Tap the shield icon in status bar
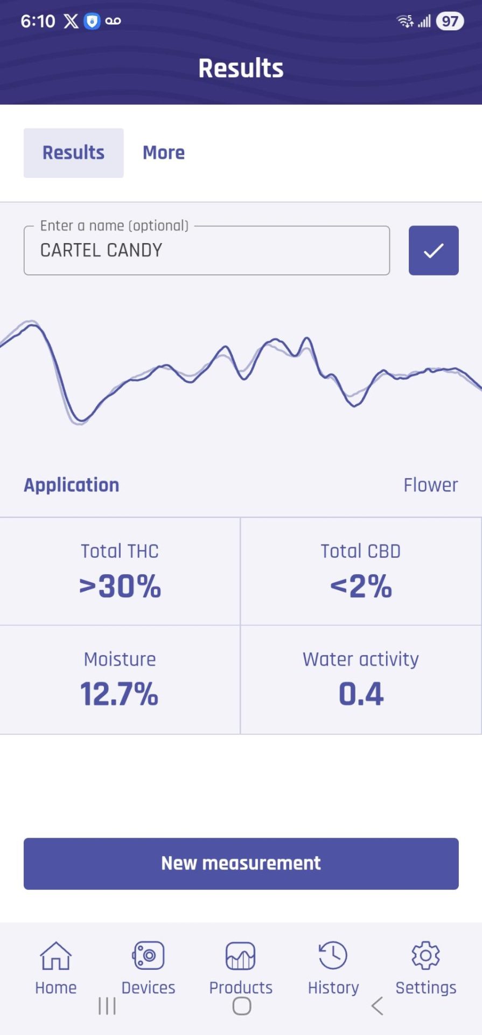482x1035 pixels. click(x=92, y=21)
